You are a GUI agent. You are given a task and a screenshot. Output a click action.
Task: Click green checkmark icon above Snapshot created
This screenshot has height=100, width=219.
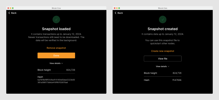163,19
